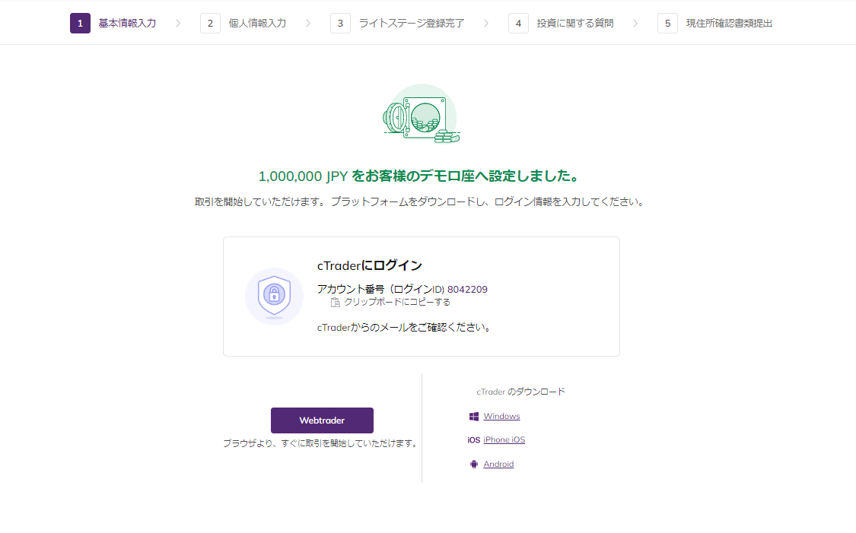The height and width of the screenshot is (533, 856).
Task: Click the account number 8042209
Action: pos(467,290)
